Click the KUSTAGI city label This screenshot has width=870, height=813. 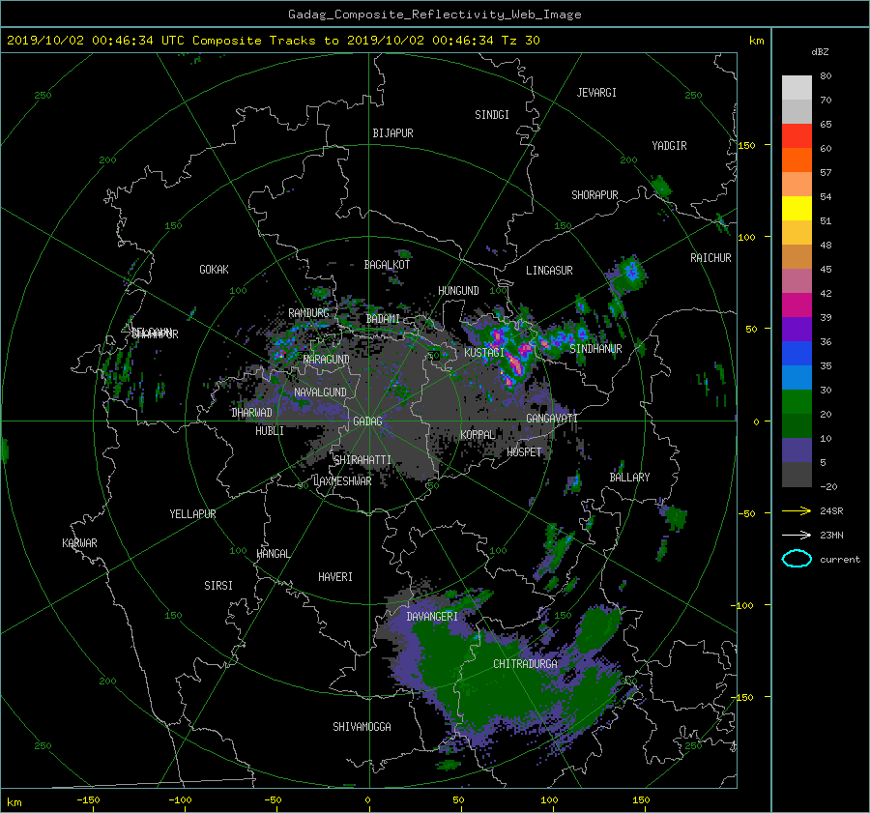point(484,353)
